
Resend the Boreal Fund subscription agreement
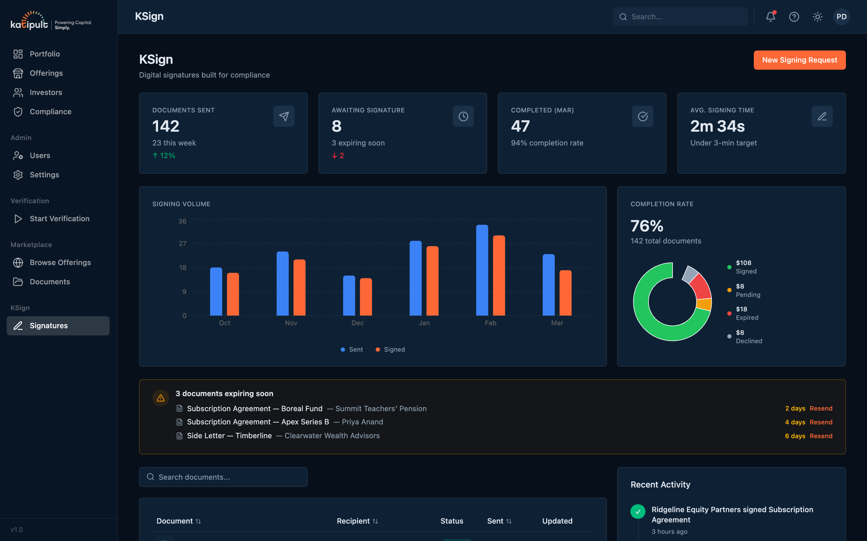[x=820, y=408]
